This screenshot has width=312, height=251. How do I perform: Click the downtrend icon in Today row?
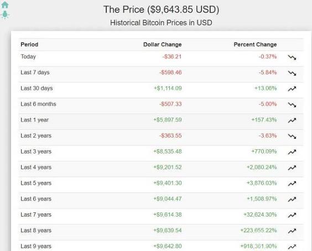click(292, 57)
